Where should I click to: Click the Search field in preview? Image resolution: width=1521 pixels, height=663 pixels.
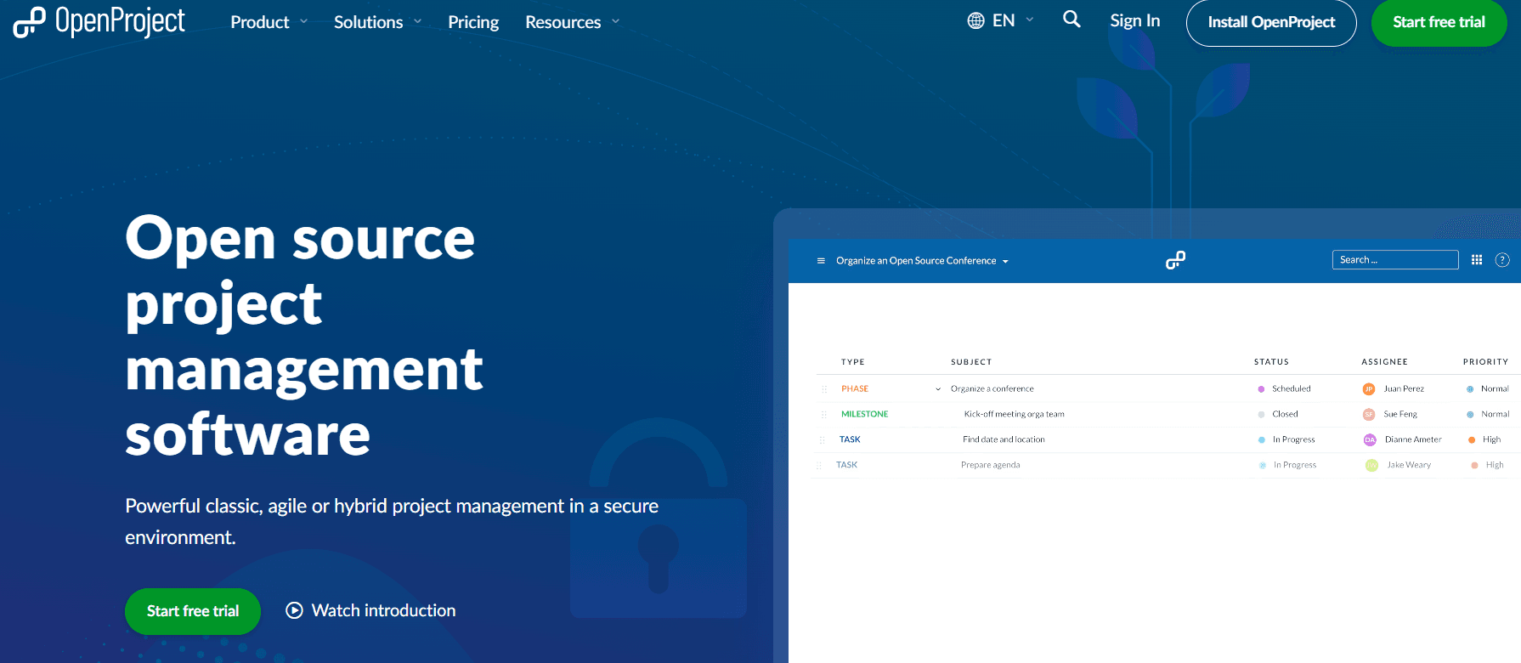coord(1395,260)
